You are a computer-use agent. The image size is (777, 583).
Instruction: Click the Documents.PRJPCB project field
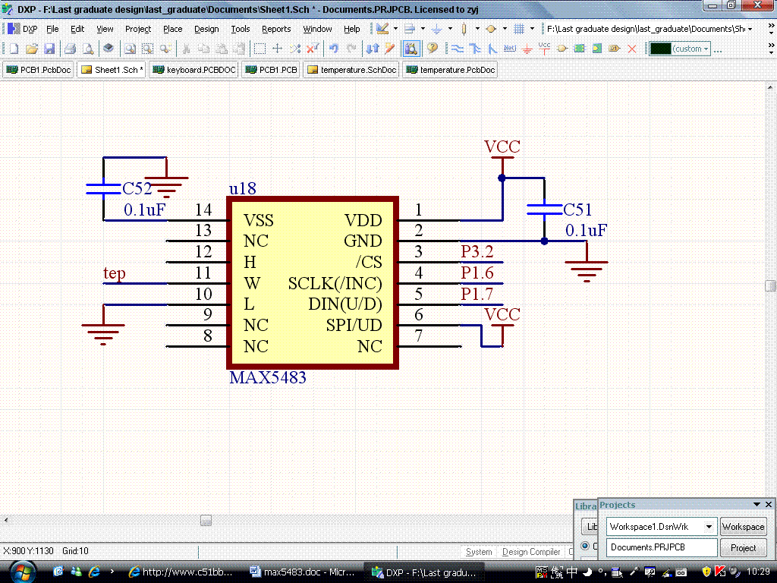tap(662, 547)
